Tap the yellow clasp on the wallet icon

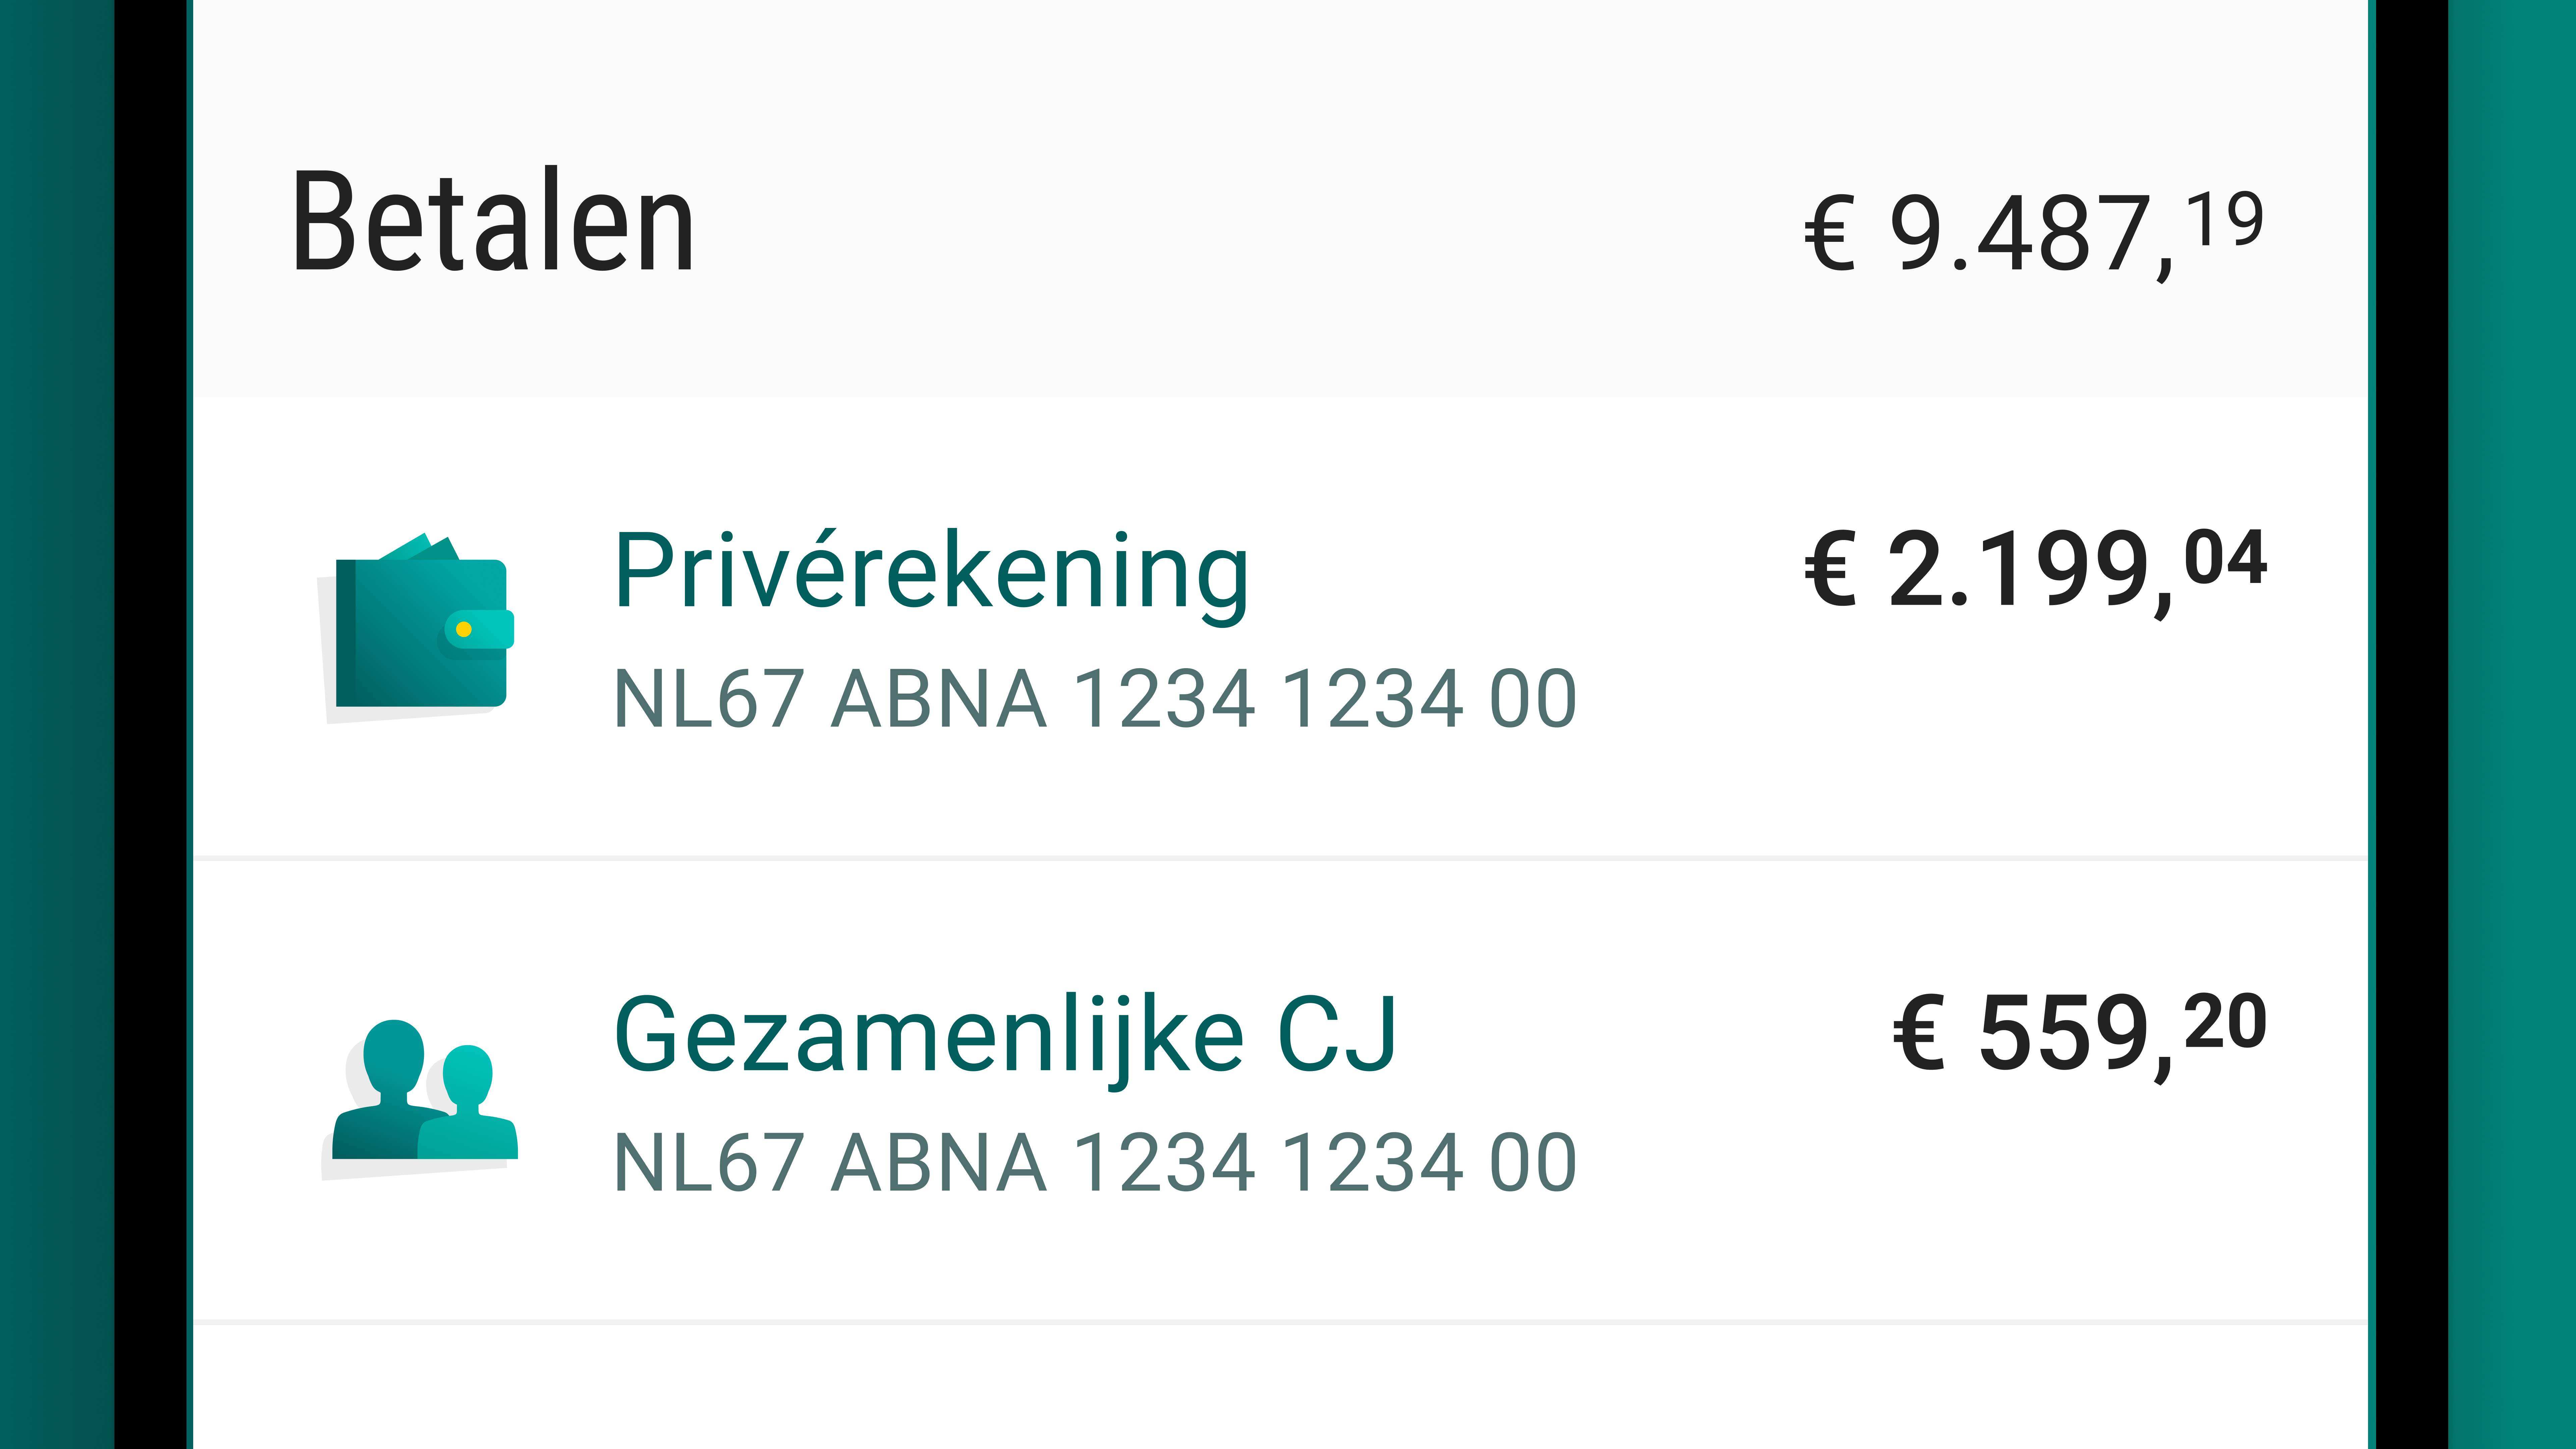[x=464, y=629]
